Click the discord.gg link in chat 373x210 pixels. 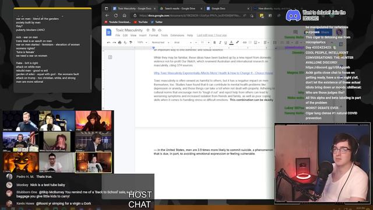click(328, 68)
